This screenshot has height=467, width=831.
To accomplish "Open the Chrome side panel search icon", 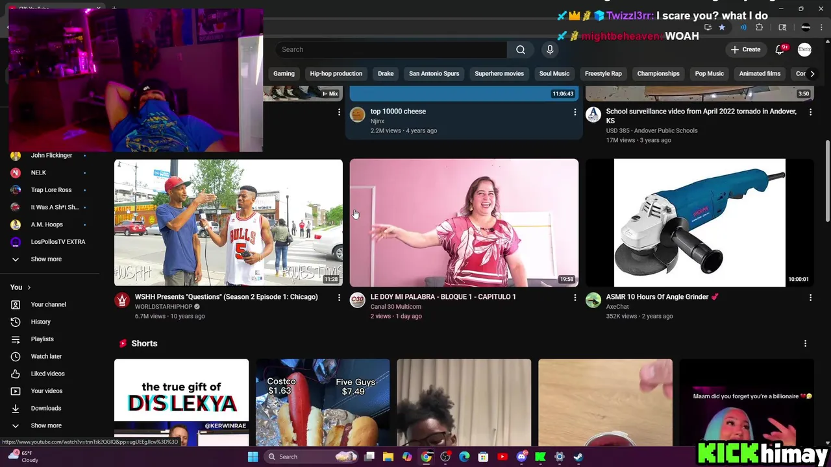I will [x=782, y=27].
